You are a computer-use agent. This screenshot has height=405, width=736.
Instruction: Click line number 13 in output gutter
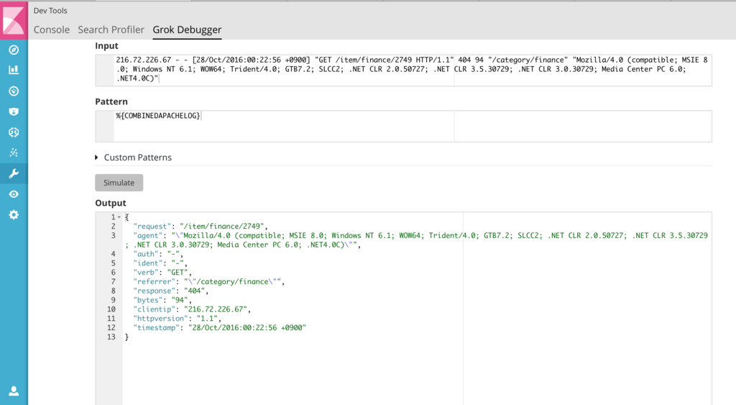coord(111,337)
